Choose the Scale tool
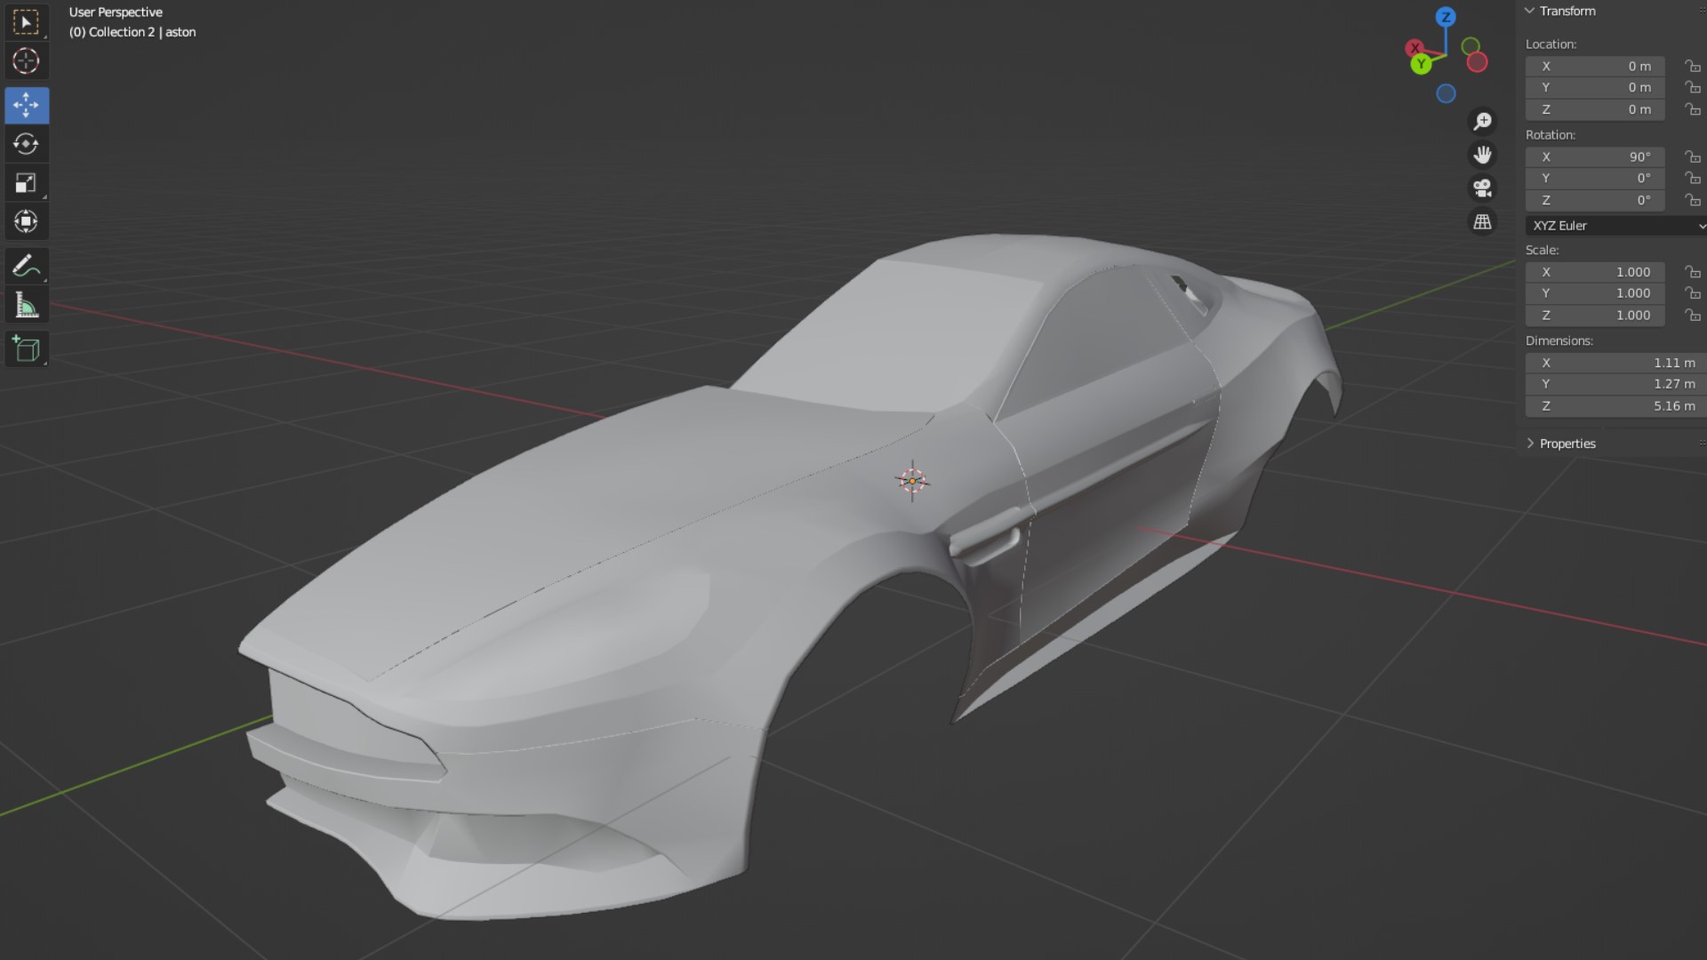This screenshot has width=1707, height=960. (x=26, y=183)
